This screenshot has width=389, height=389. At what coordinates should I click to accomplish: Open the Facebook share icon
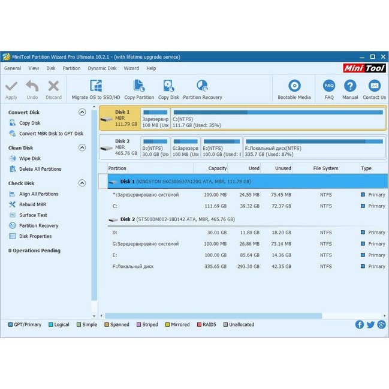point(360,324)
